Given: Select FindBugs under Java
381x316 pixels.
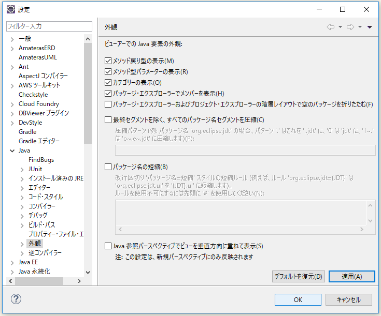Looking at the screenshot, I should click(41, 160).
